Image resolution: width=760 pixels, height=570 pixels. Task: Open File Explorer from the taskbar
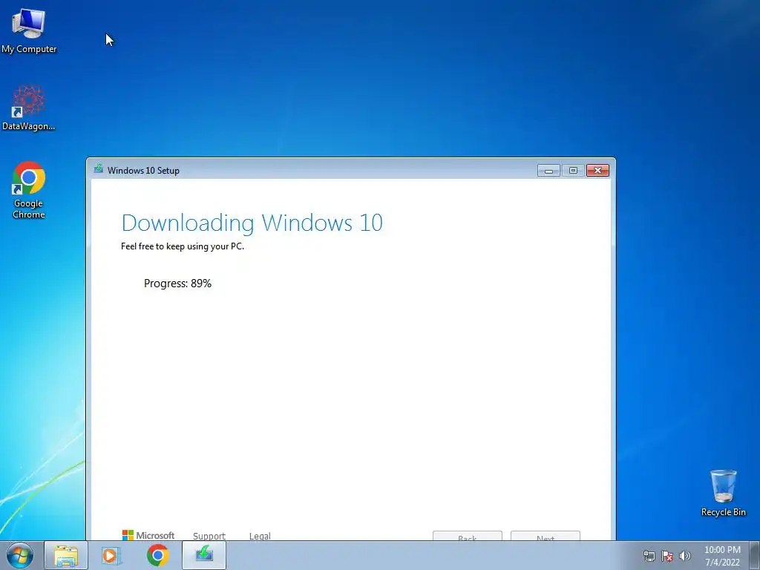pyautogui.click(x=66, y=555)
